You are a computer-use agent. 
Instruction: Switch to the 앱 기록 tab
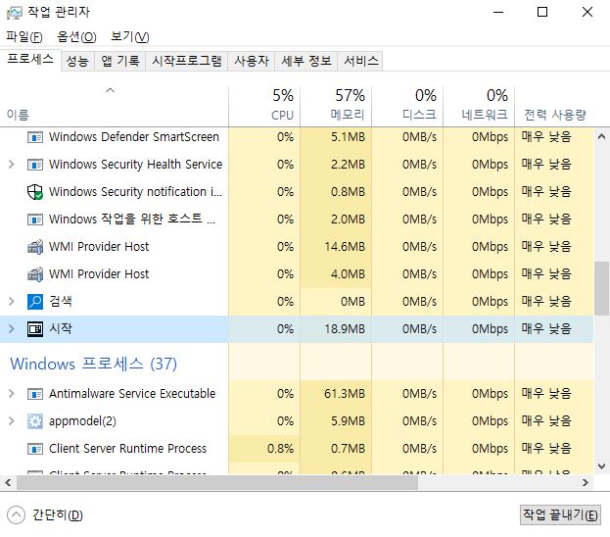point(120,61)
